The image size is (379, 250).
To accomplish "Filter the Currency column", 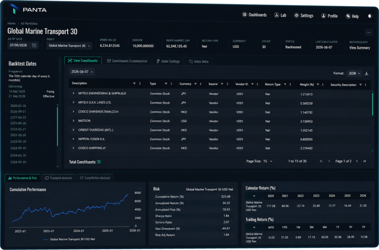I will 195,84.
